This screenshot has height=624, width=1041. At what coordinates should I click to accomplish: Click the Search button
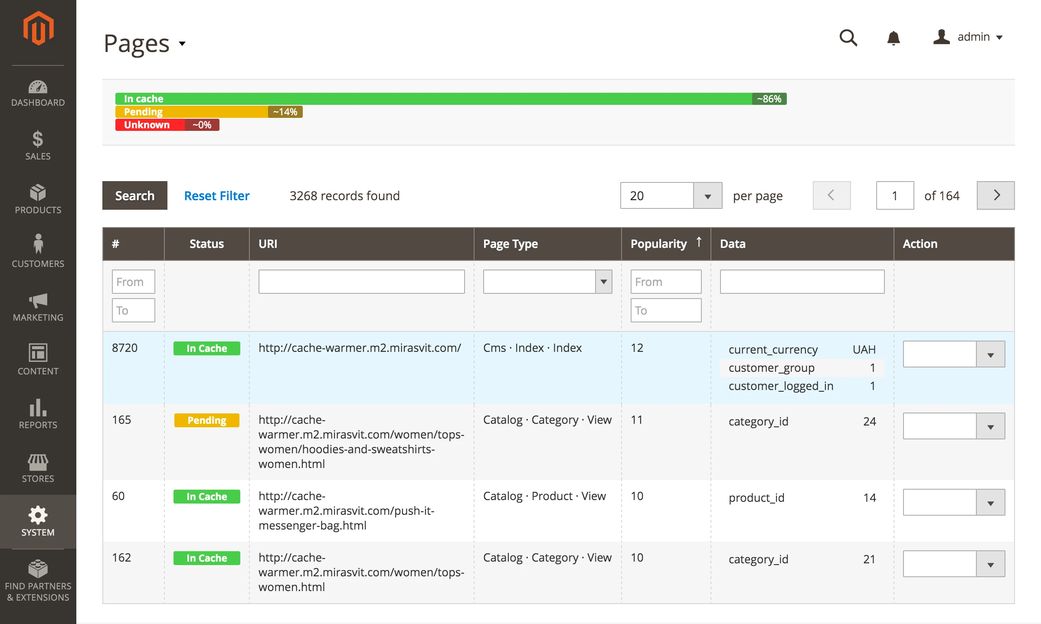pyautogui.click(x=134, y=195)
